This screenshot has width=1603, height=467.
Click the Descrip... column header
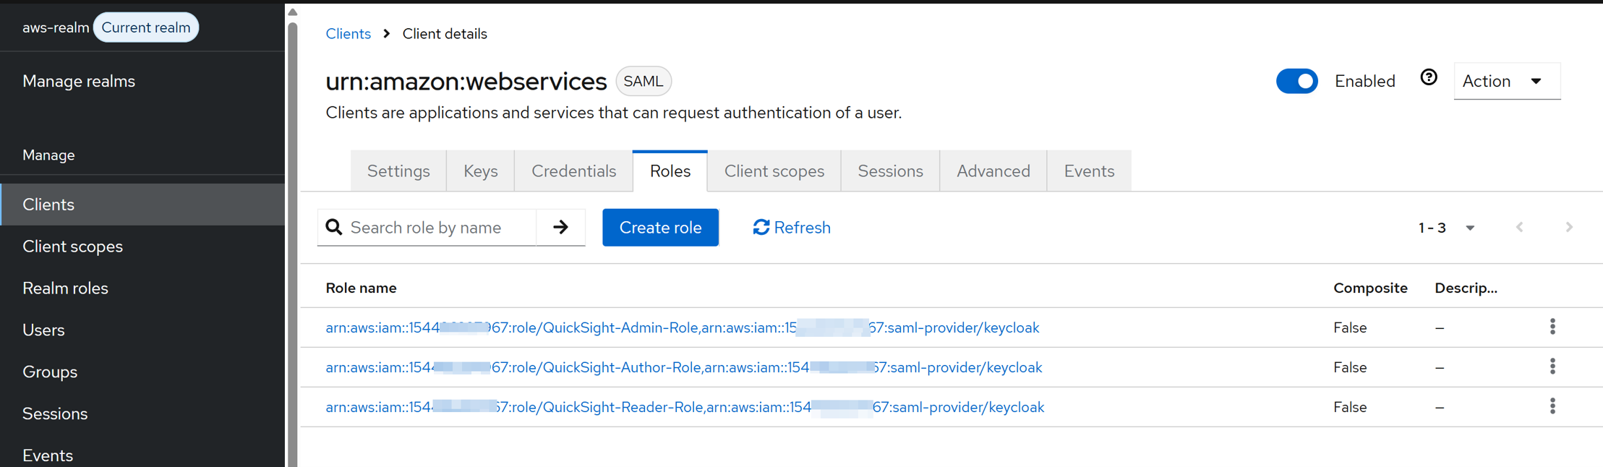click(x=1466, y=288)
